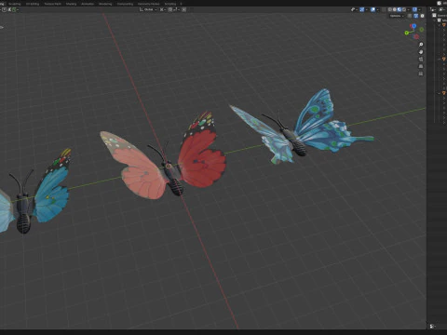The image size is (447, 335).
Task: Toggle proportional editing in viewport header
Action: pos(184,9)
